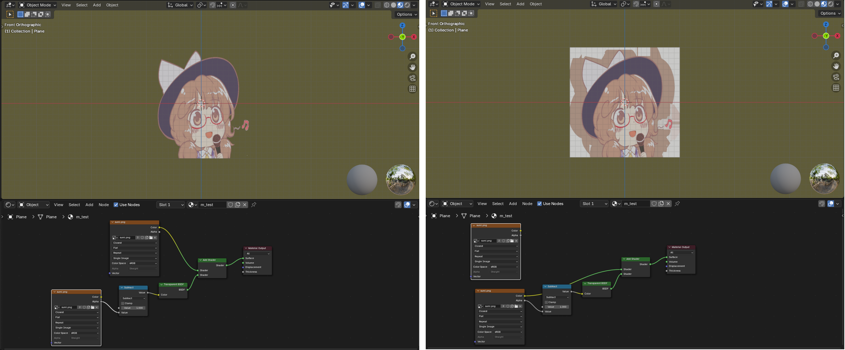Expand Options dropdown in right viewport

(830, 13)
